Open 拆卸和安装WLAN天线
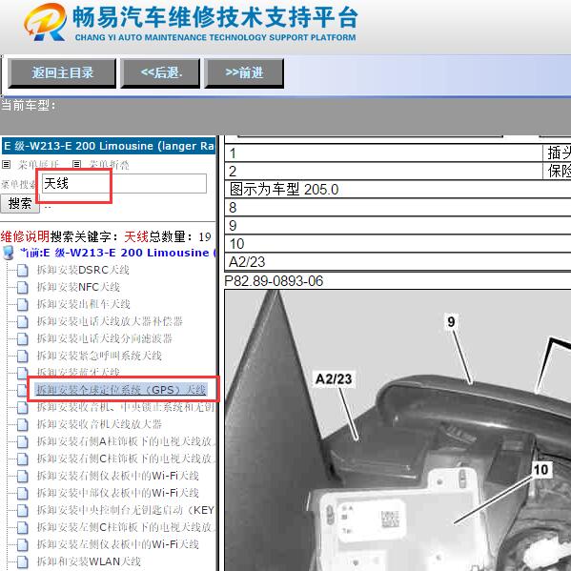The image size is (571, 571). 89,561
